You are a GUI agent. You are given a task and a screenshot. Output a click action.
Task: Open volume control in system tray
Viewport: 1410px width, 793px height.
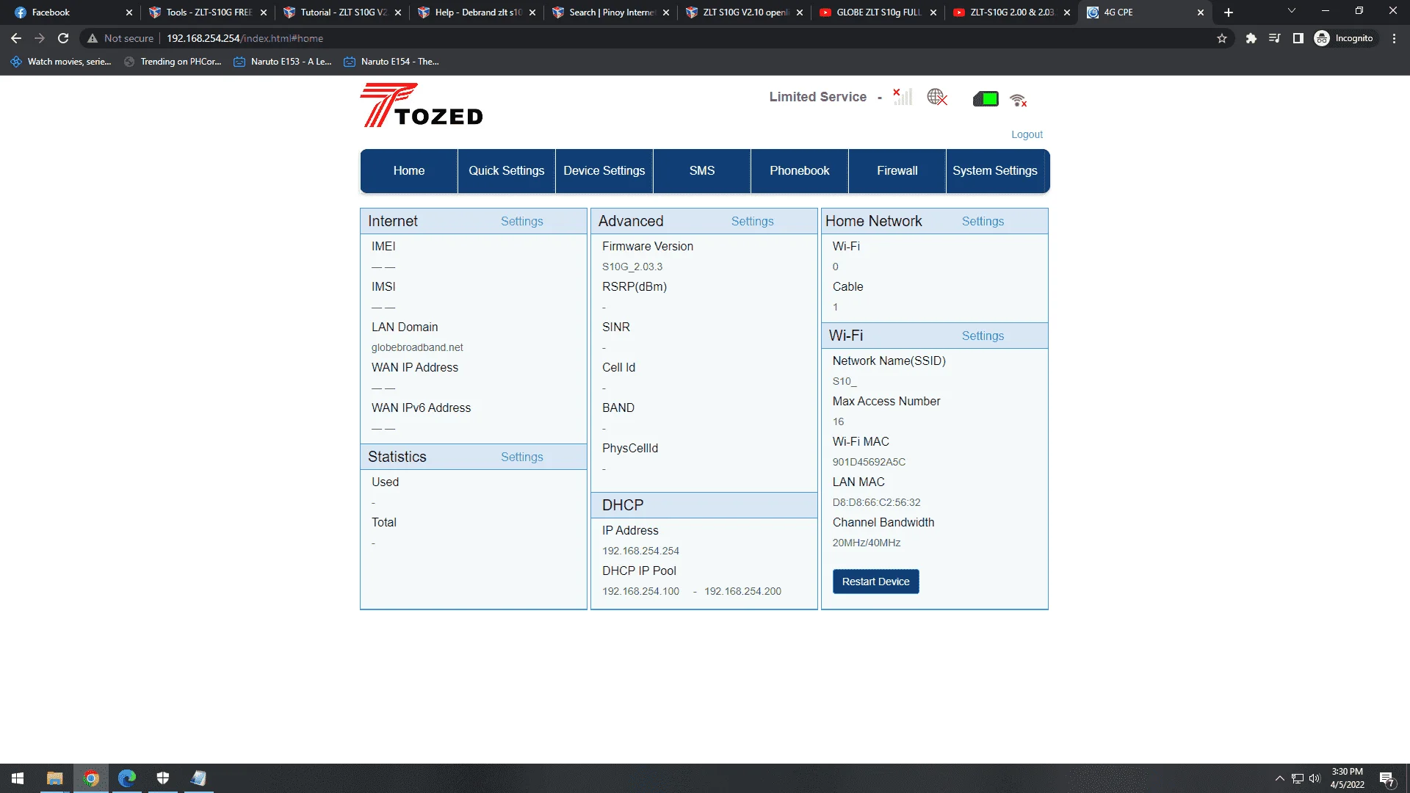tap(1315, 778)
